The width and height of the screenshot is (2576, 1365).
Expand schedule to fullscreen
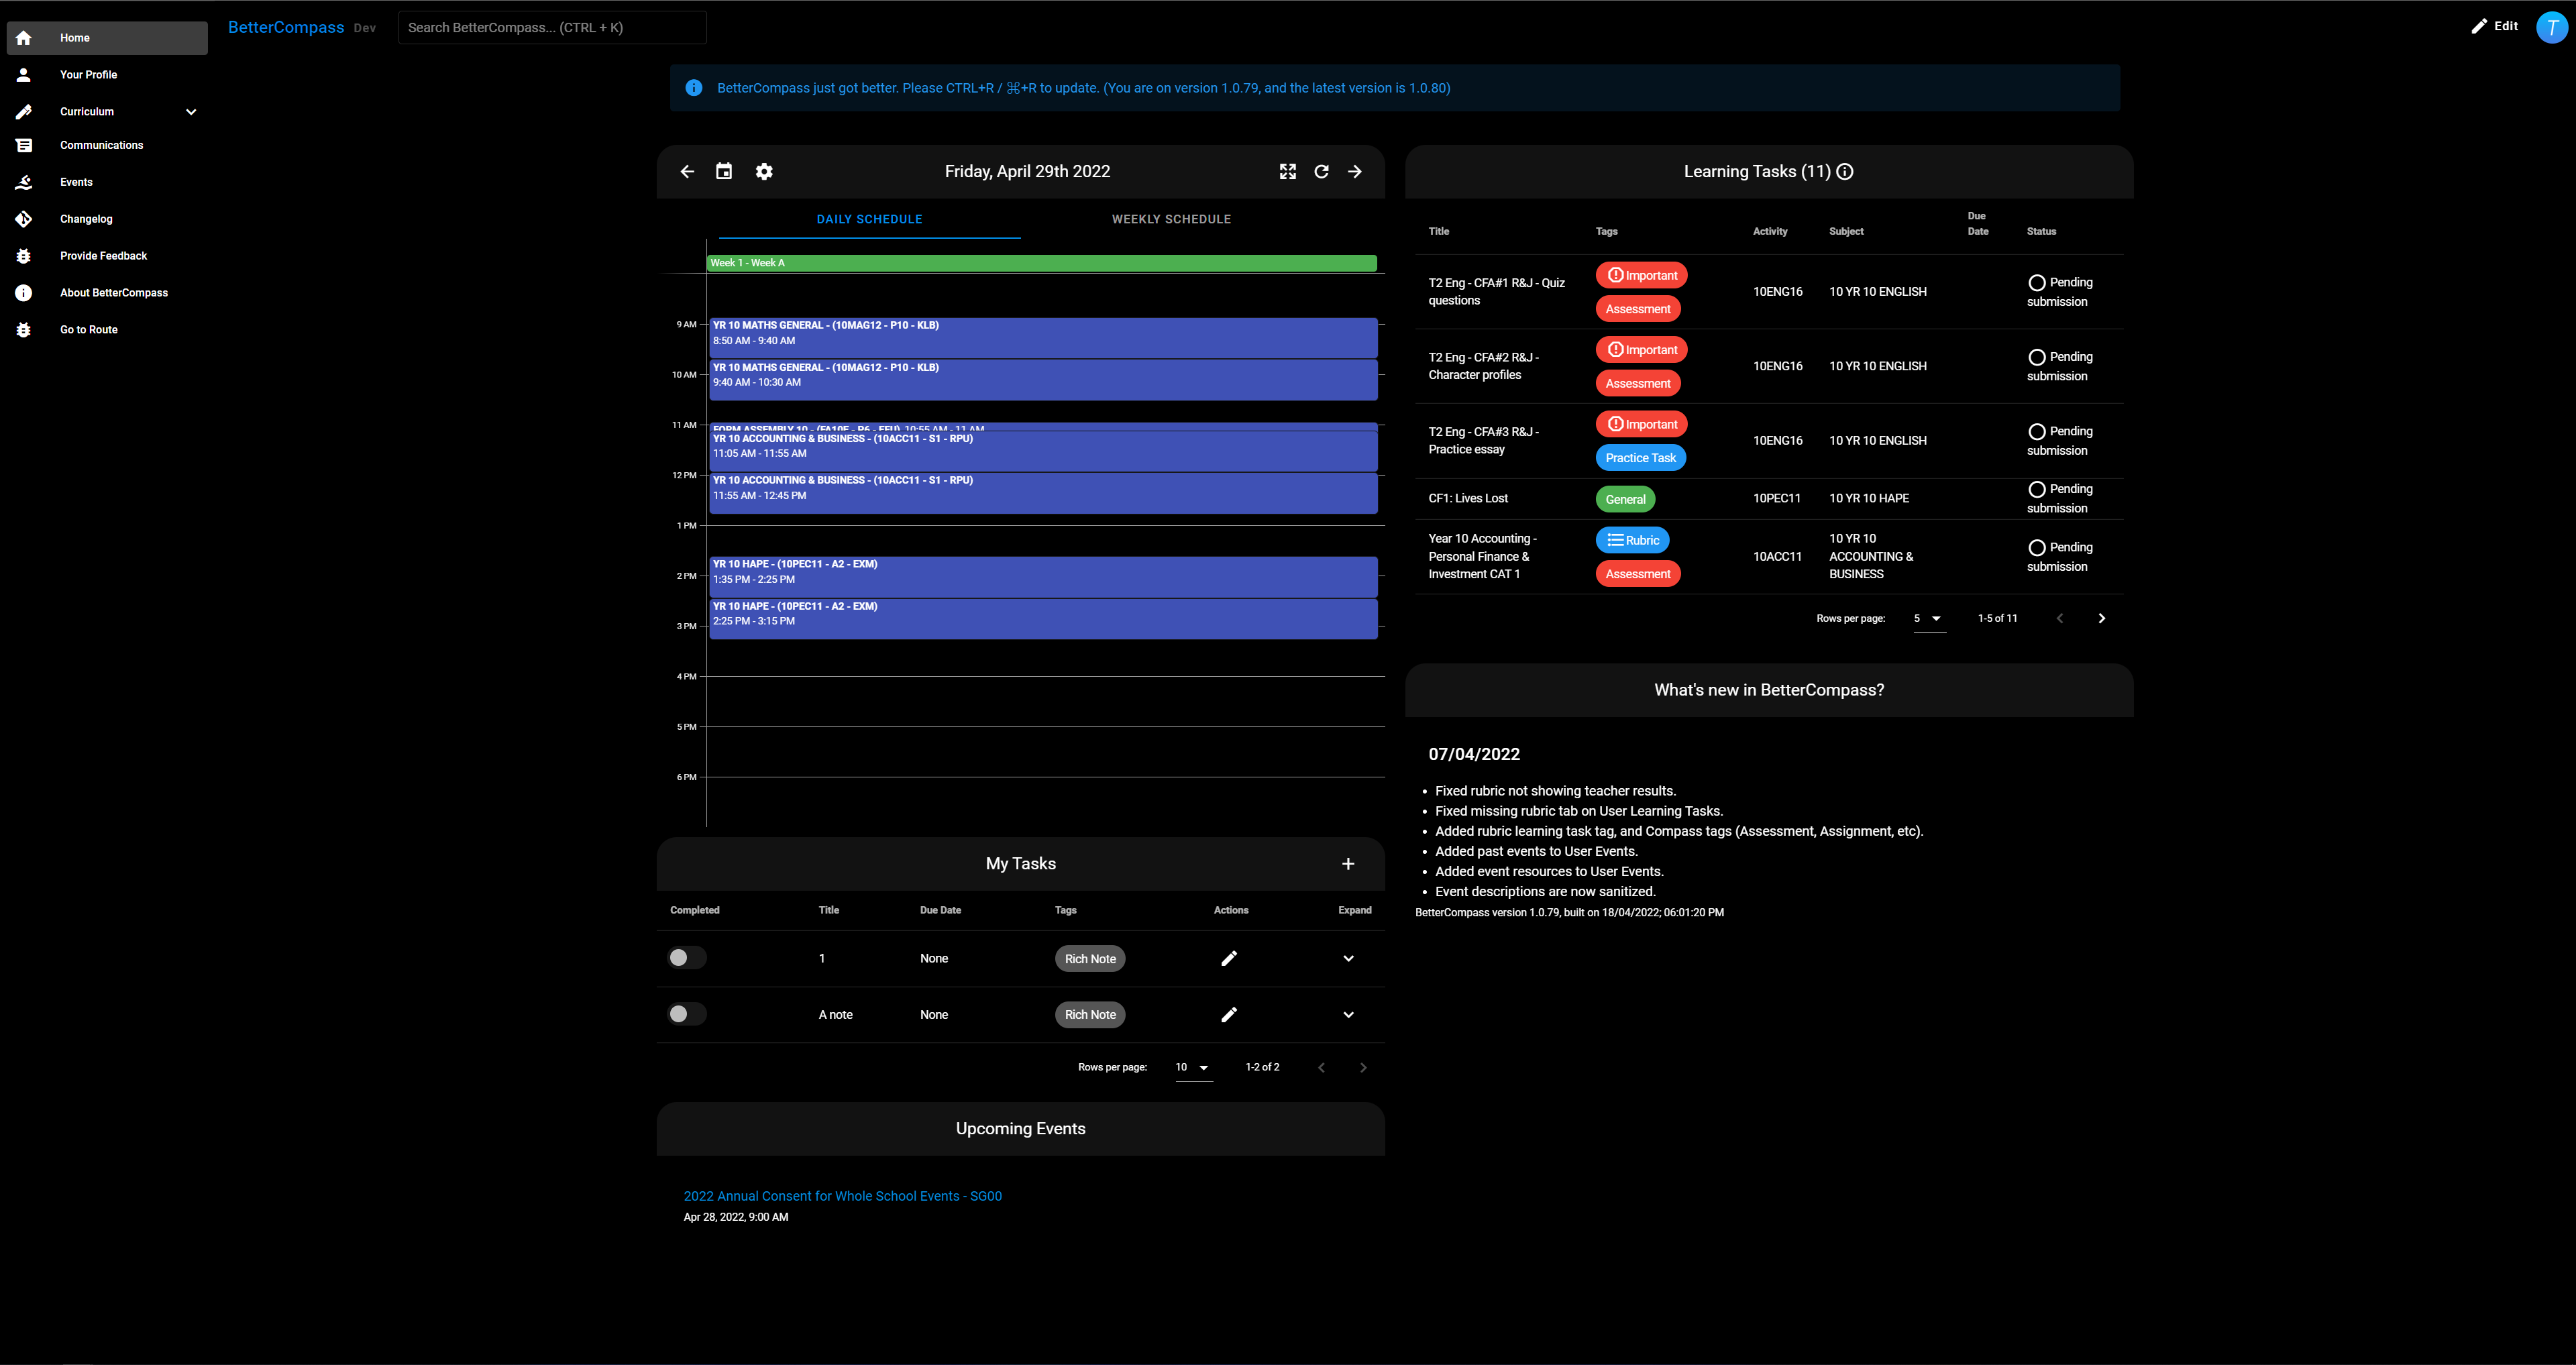pyautogui.click(x=1288, y=172)
